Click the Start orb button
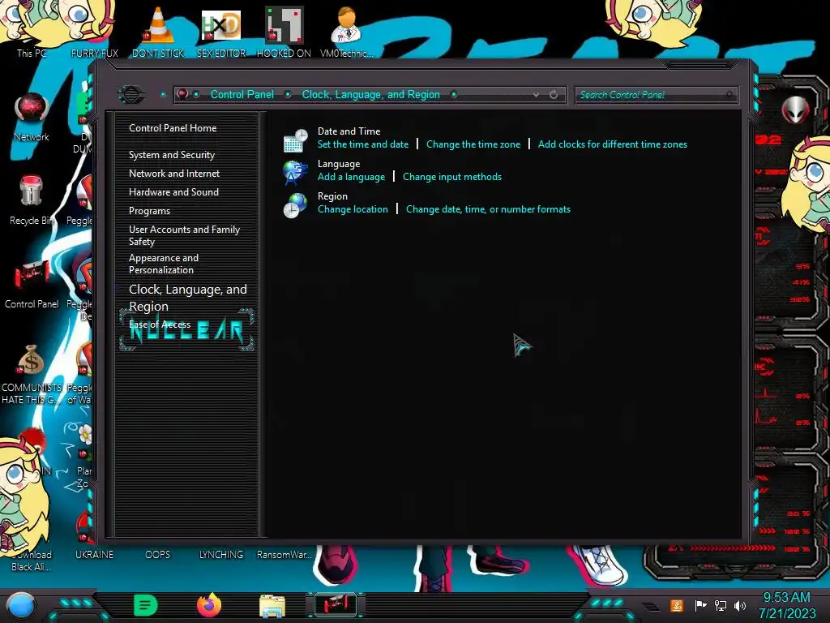830x623 pixels. (21, 605)
